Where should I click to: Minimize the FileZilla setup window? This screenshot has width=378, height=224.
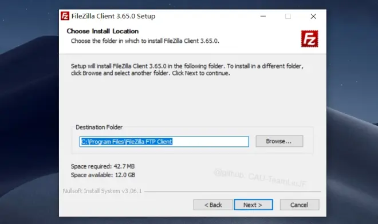coord(263,17)
